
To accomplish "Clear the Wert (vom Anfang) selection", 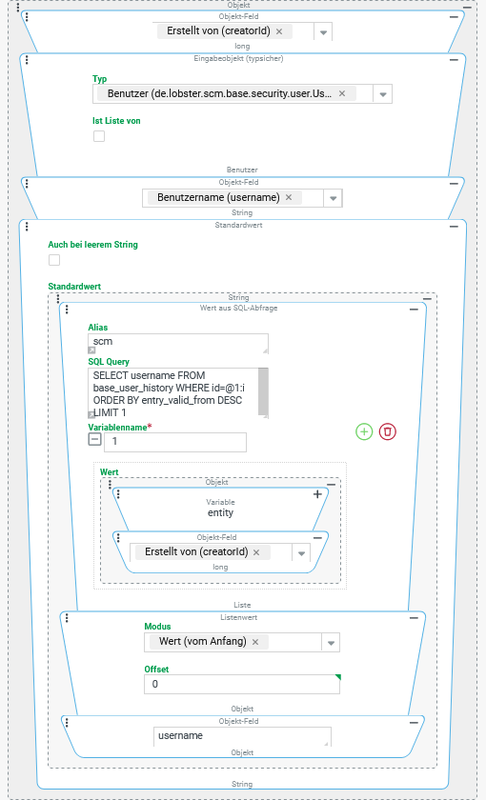I will tap(255, 642).
